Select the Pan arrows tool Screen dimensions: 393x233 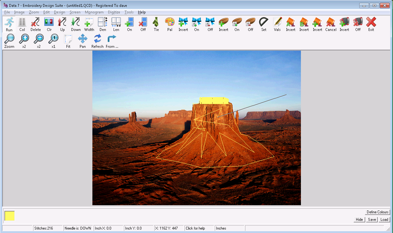[x=83, y=39]
